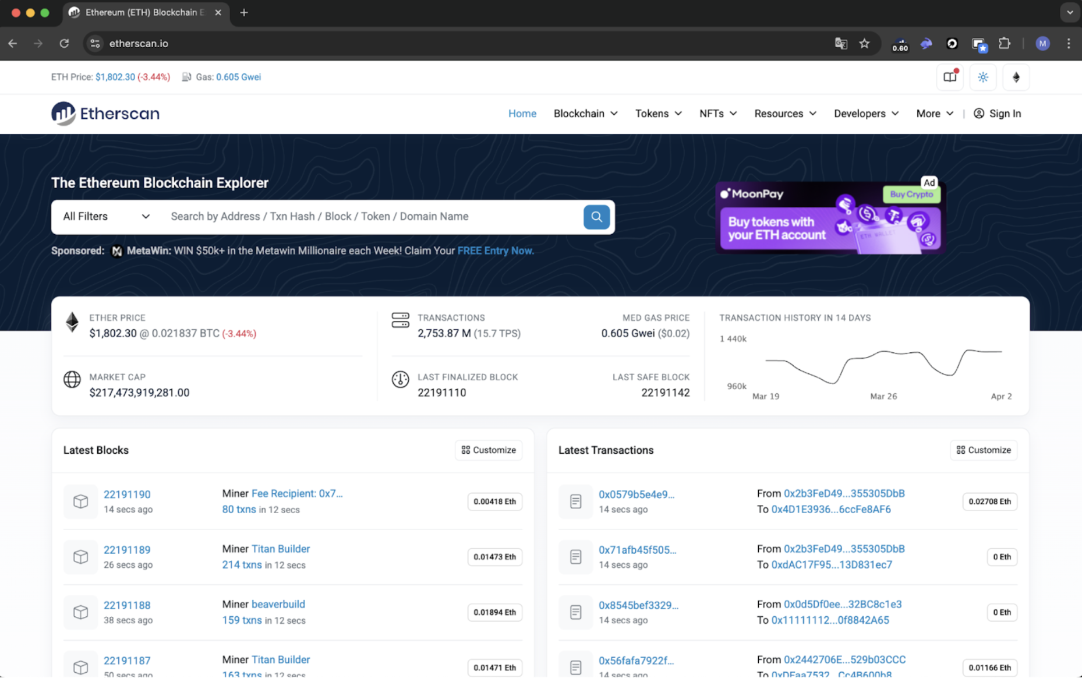Expand the Resources menu
Screen dimensions: 1082x678
pos(785,114)
